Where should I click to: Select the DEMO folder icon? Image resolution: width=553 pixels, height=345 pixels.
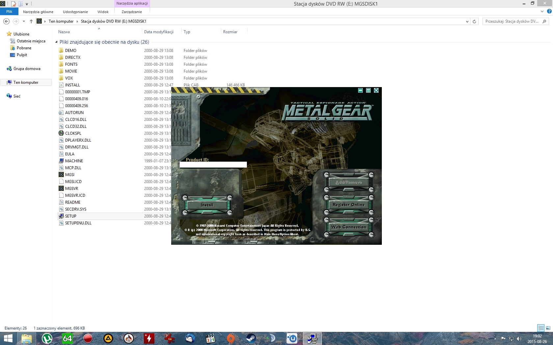pos(61,51)
